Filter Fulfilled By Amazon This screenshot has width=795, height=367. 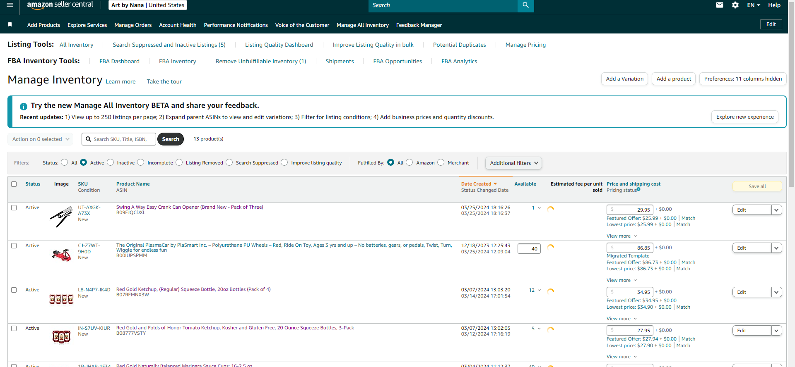pos(410,162)
